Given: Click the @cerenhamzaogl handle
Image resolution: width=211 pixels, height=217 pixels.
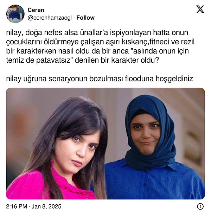Looking at the screenshot, I should (x=50, y=18).
